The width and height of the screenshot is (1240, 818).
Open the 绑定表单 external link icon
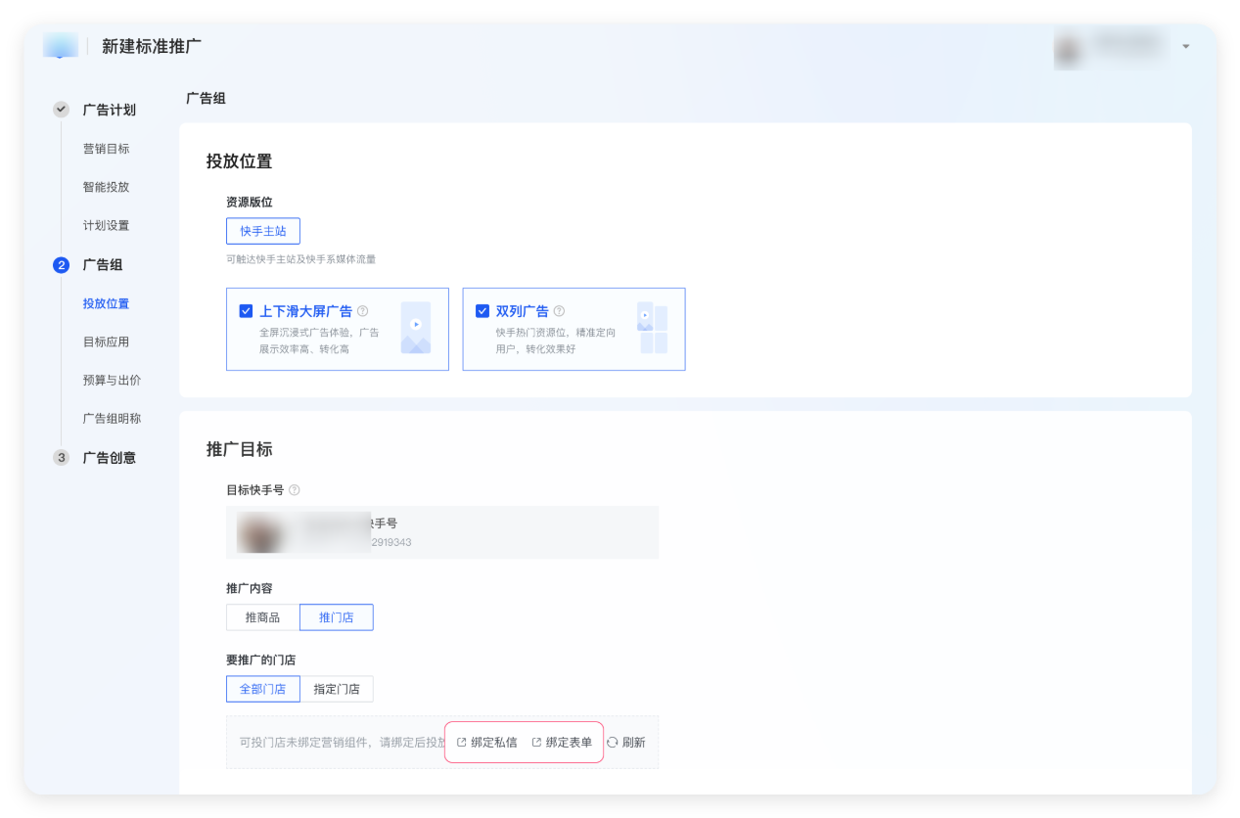pyautogui.click(x=537, y=742)
